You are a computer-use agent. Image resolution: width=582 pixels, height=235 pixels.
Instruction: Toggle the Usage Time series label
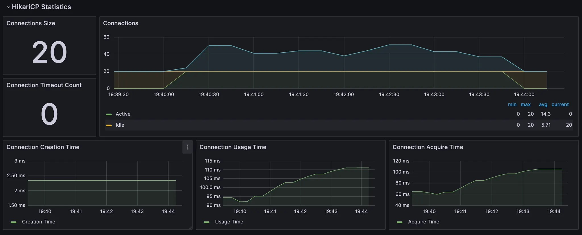tap(229, 222)
